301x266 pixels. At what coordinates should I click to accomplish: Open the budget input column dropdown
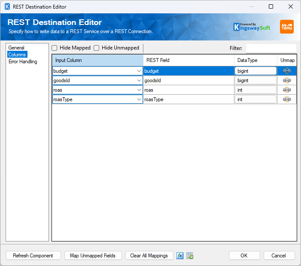(x=139, y=71)
